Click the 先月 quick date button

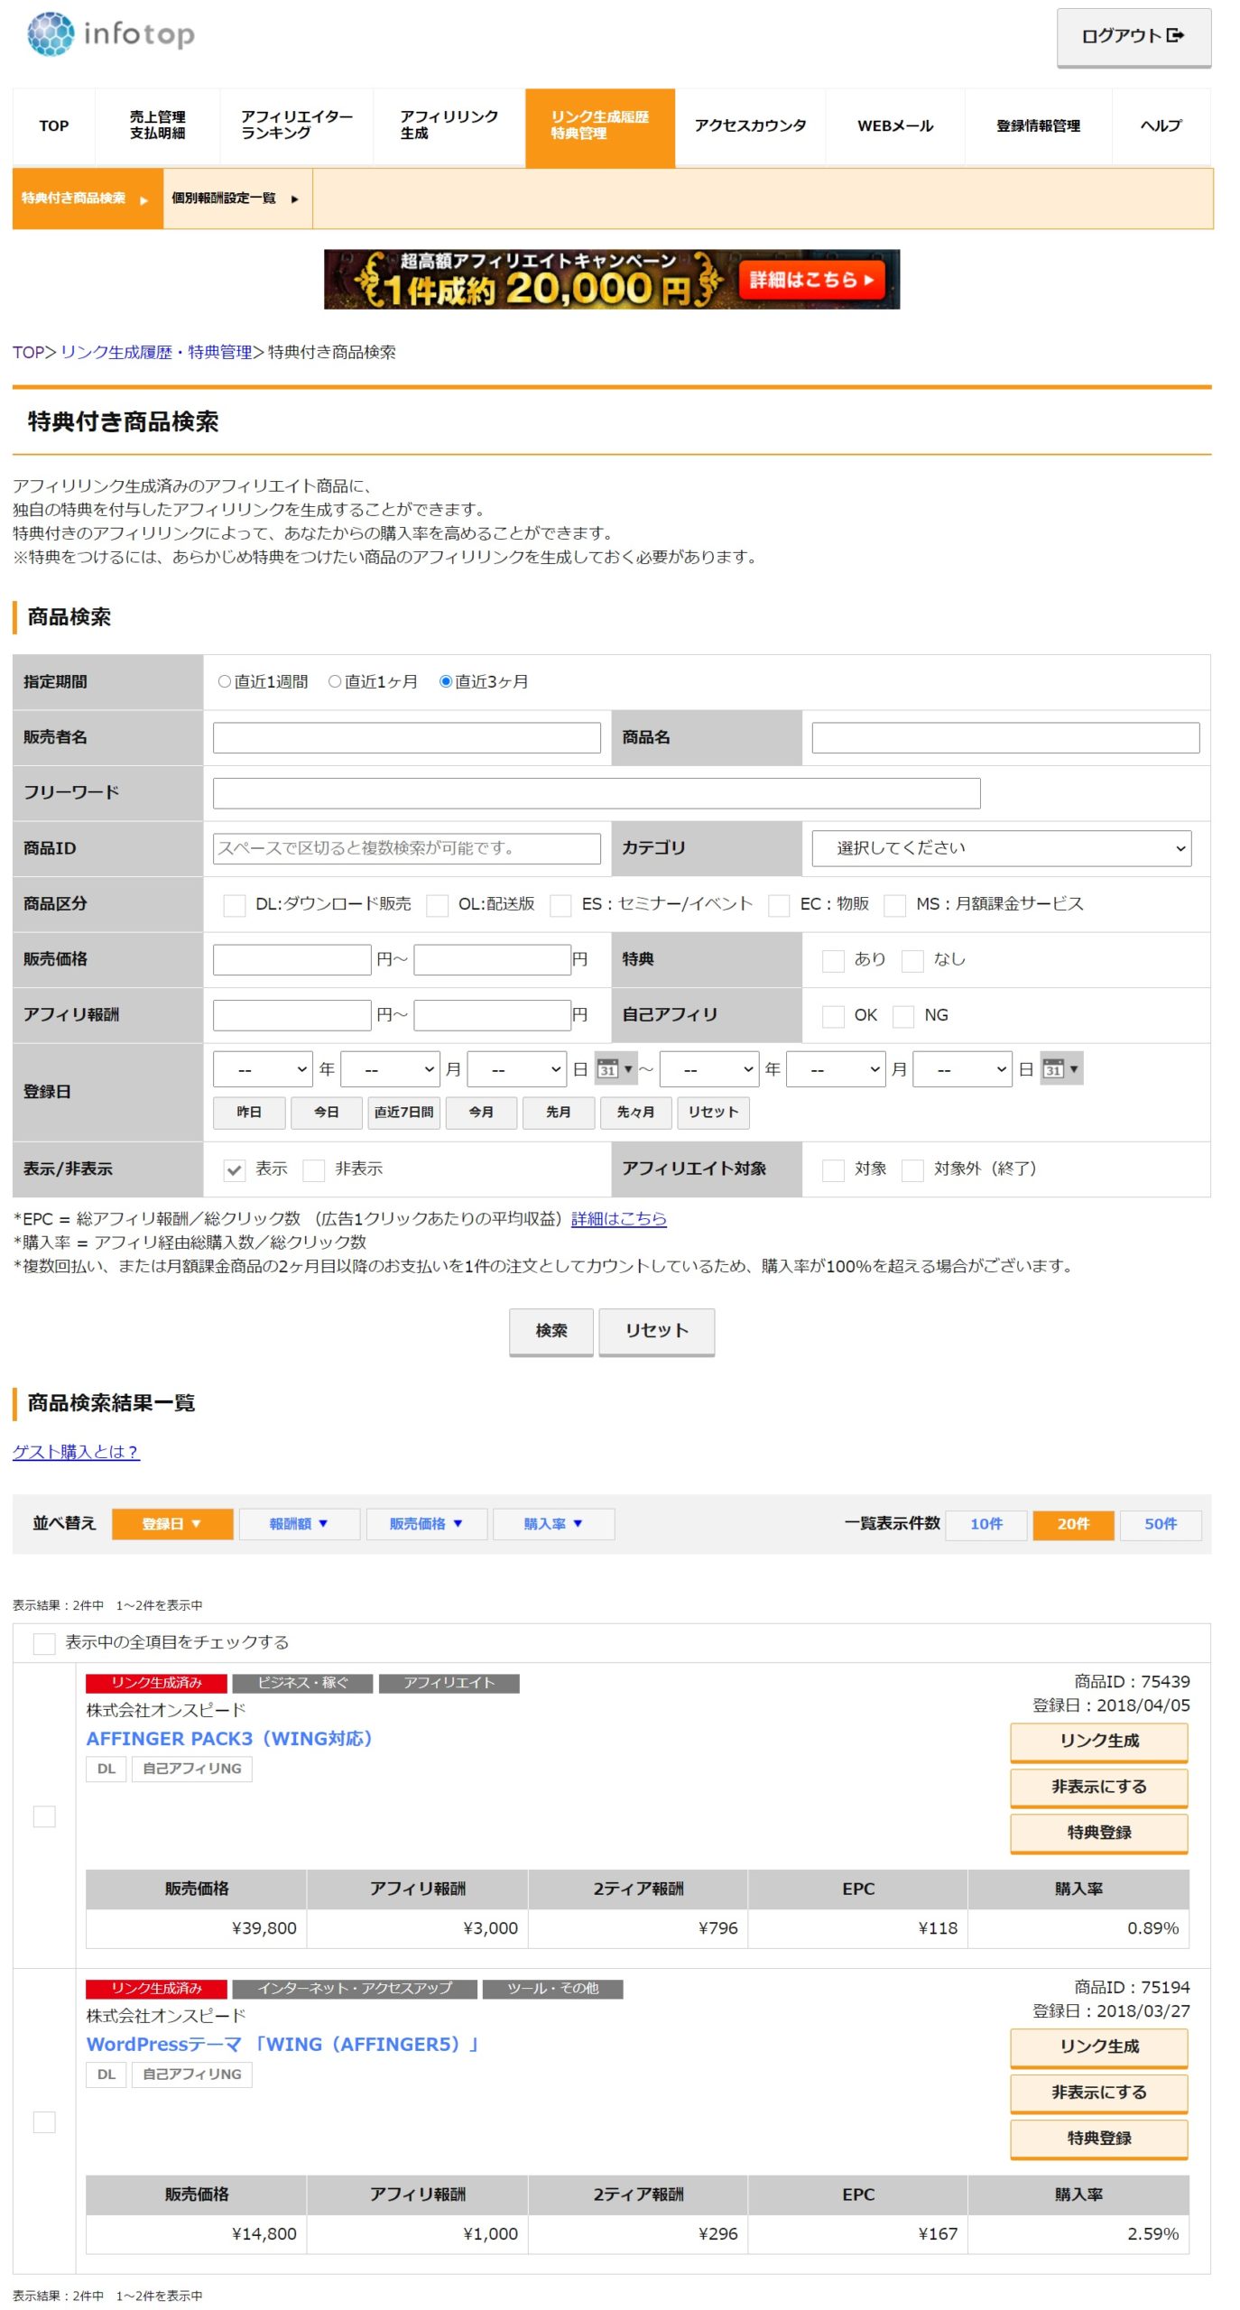click(558, 1113)
